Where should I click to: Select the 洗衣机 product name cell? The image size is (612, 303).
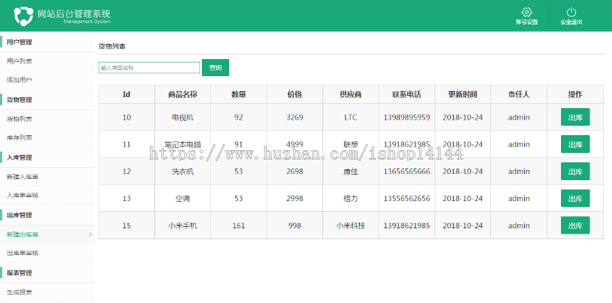[183, 171]
